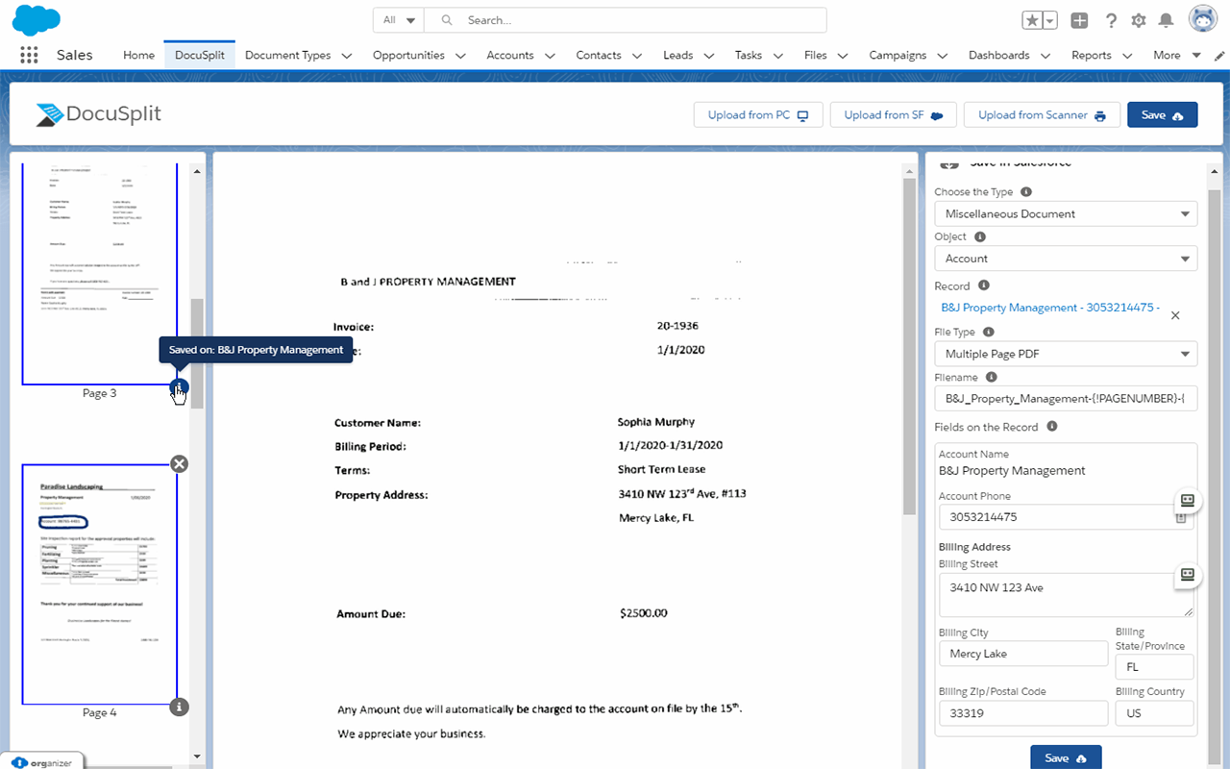Click the search magnifier icon
Viewport: 1230px width, 769px height.
click(x=446, y=20)
